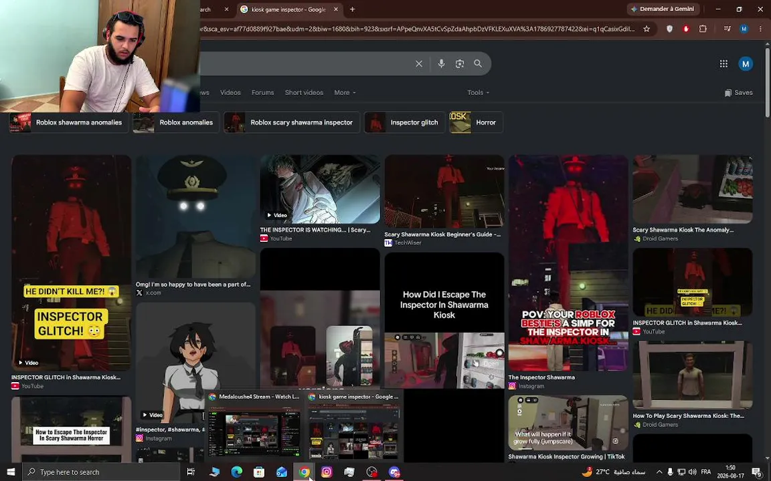Screen dimensions: 771x481
Task: Expand the Tools dropdown
Action: pyautogui.click(x=478, y=93)
